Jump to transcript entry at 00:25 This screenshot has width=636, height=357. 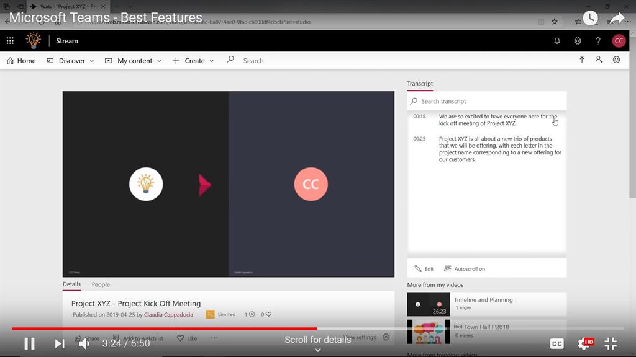tap(487, 149)
